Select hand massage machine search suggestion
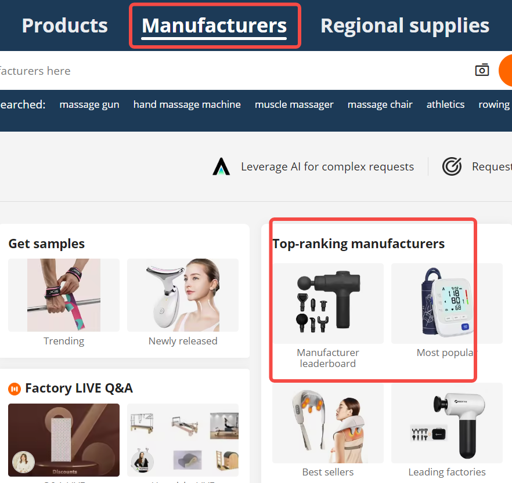The height and width of the screenshot is (483, 512). pos(187,105)
